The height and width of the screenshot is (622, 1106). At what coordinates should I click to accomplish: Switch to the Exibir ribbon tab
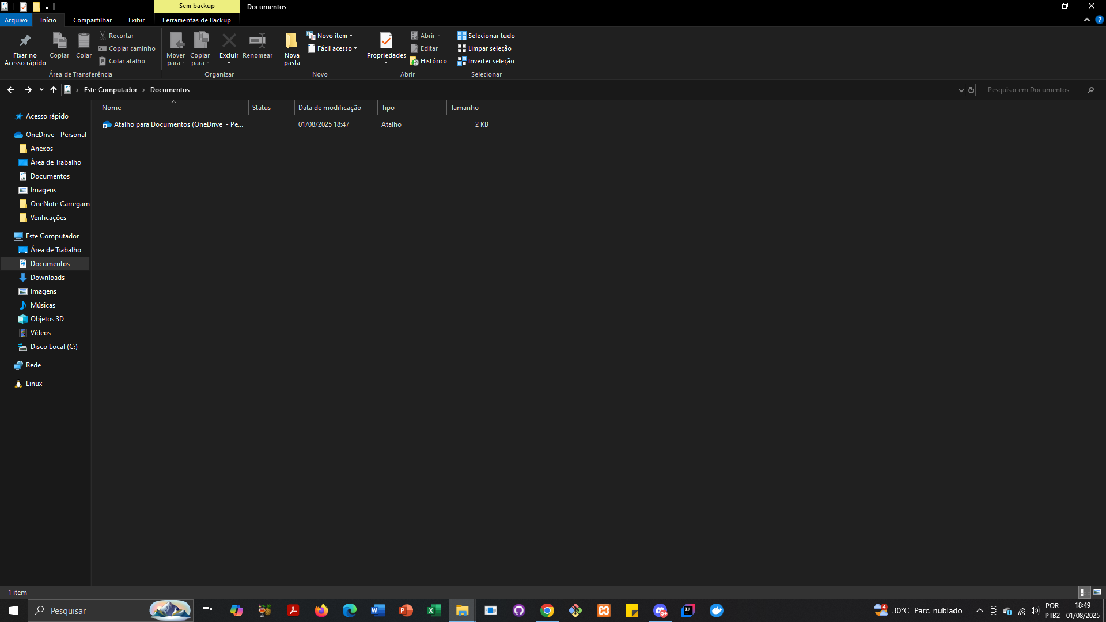click(137, 20)
